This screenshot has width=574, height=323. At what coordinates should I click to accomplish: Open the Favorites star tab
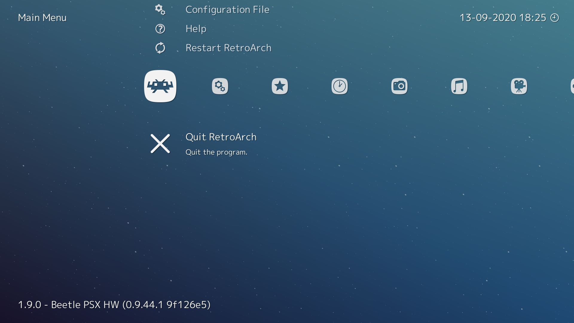tap(280, 86)
